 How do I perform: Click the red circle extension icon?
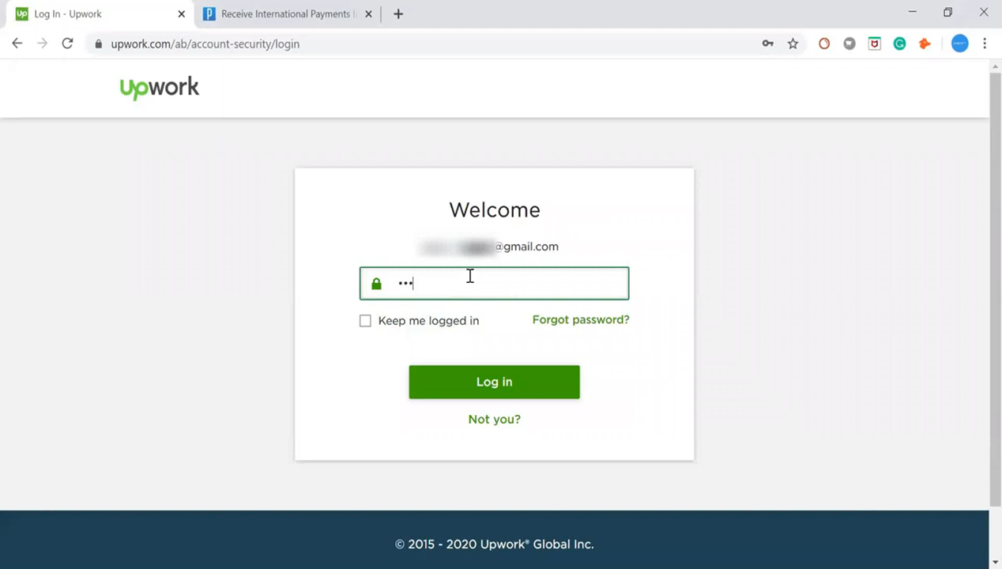824,44
